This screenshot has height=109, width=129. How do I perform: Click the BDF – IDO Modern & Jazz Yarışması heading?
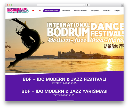tap(64, 91)
